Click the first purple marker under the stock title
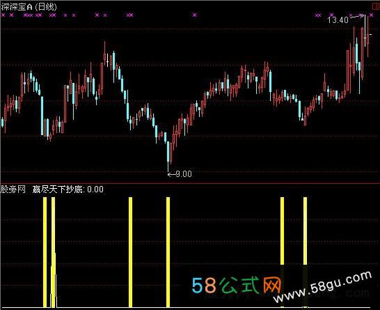 (3, 15)
